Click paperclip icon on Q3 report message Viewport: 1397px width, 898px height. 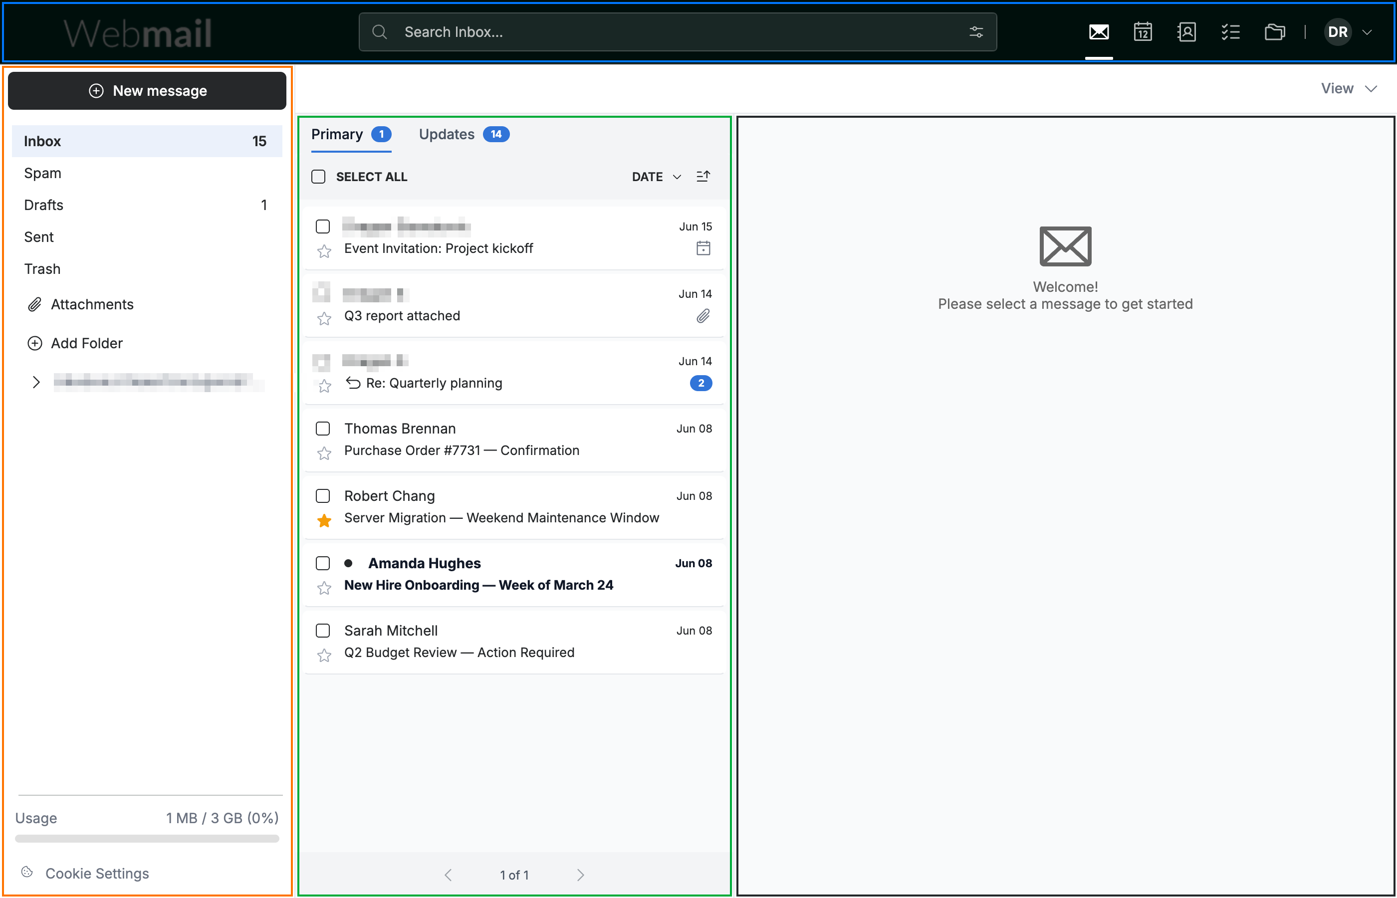[703, 315]
